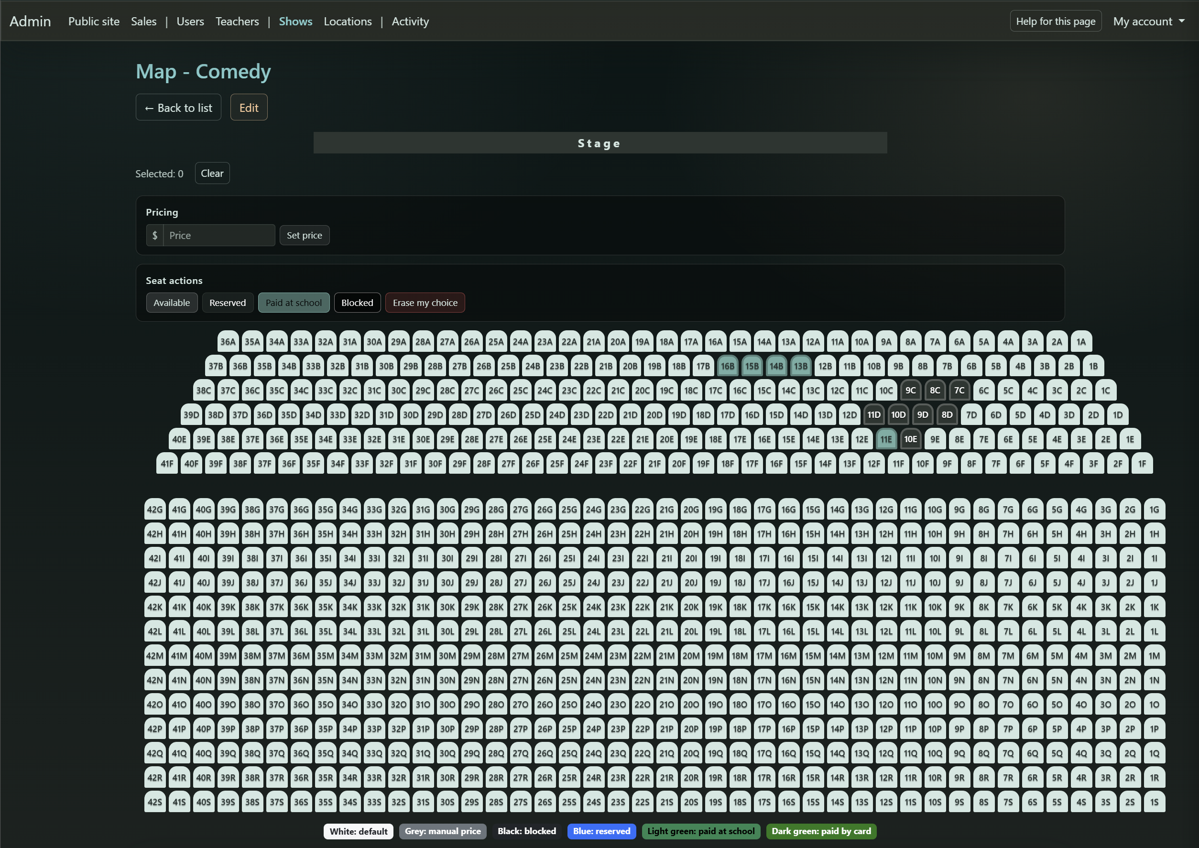The image size is (1199, 848).
Task: Click Erase my choice
Action: (x=425, y=302)
